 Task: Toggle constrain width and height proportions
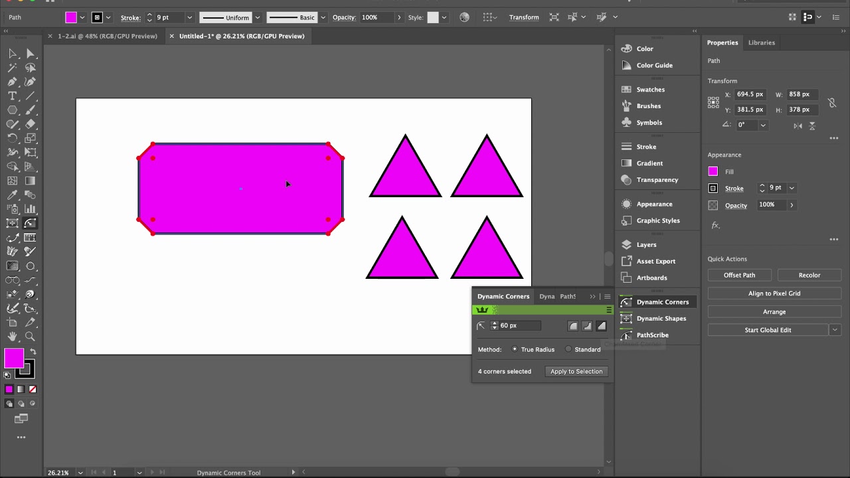tap(831, 102)
